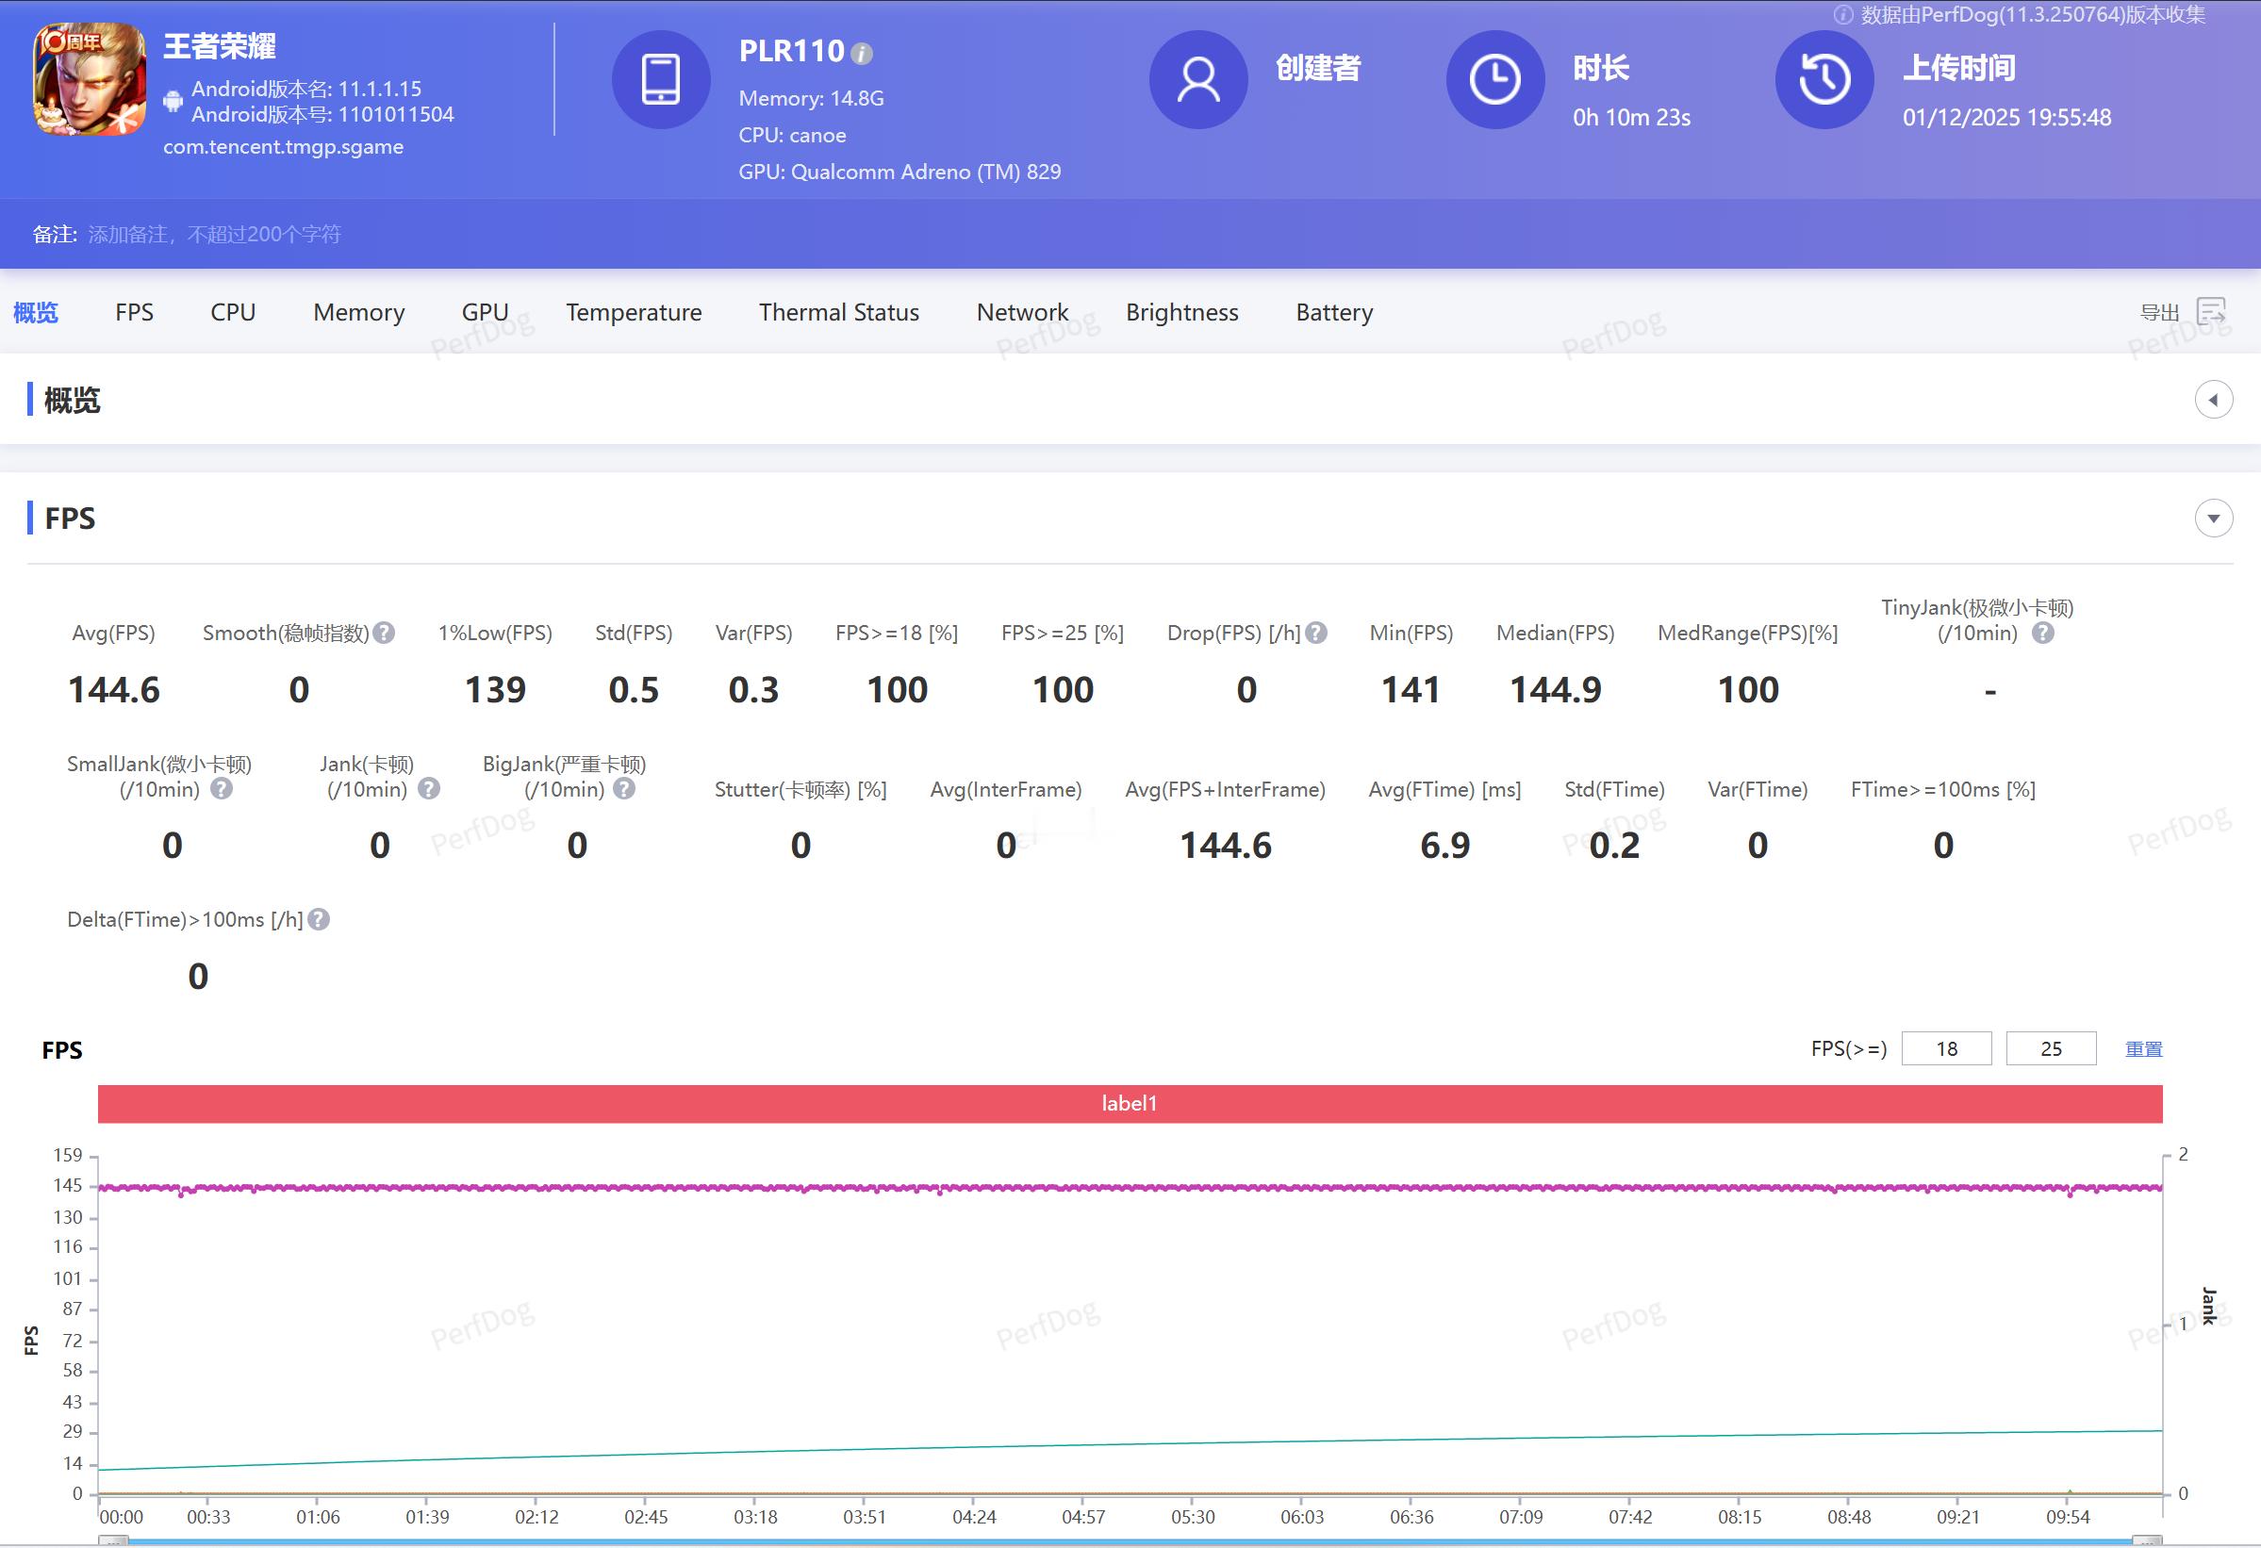Click Smooth index help question icon
Screen dimensions: 2261x1548
(x=385, y=634)
